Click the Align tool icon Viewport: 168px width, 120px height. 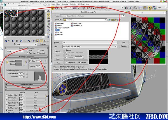click(x=131, y=8)
